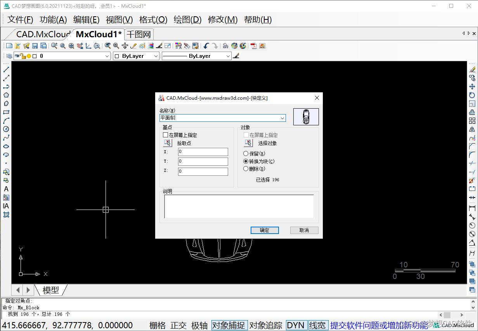Open the 视图(V) menu
Viewport: 478px width, 331px height.
[119, 20]
